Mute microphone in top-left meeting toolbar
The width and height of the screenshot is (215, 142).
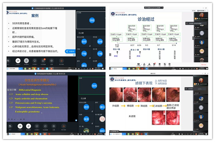(27, 61)
